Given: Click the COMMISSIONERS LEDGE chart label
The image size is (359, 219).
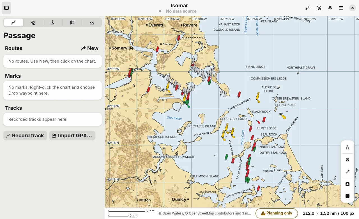Looking at the screenshot, I should click(269, 79).
